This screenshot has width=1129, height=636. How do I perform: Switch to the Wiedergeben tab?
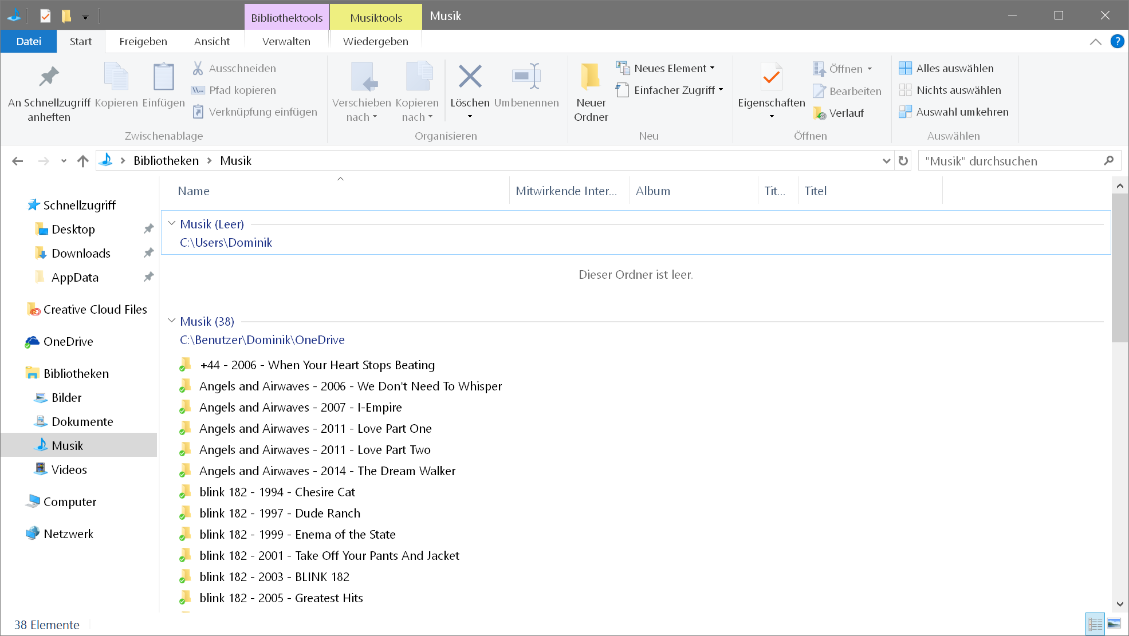tap(375, 41)
